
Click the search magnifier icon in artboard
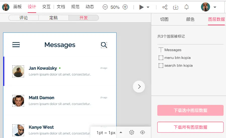pos(104,45)
